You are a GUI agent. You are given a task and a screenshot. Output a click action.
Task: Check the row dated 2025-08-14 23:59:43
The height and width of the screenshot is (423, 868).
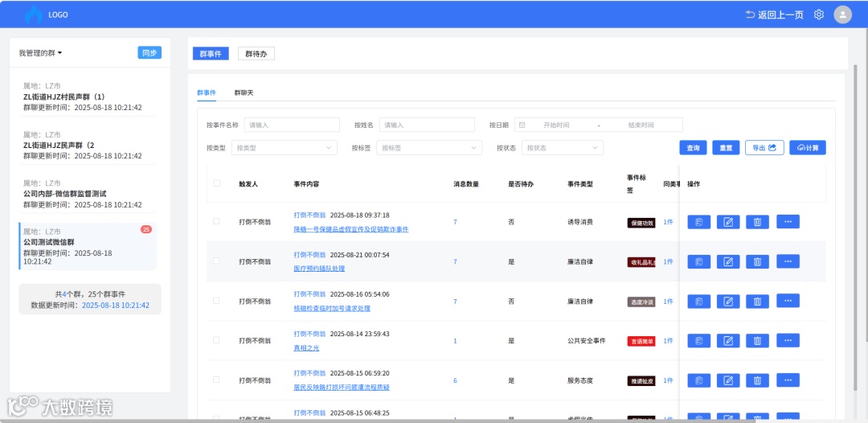coord(216,340)
